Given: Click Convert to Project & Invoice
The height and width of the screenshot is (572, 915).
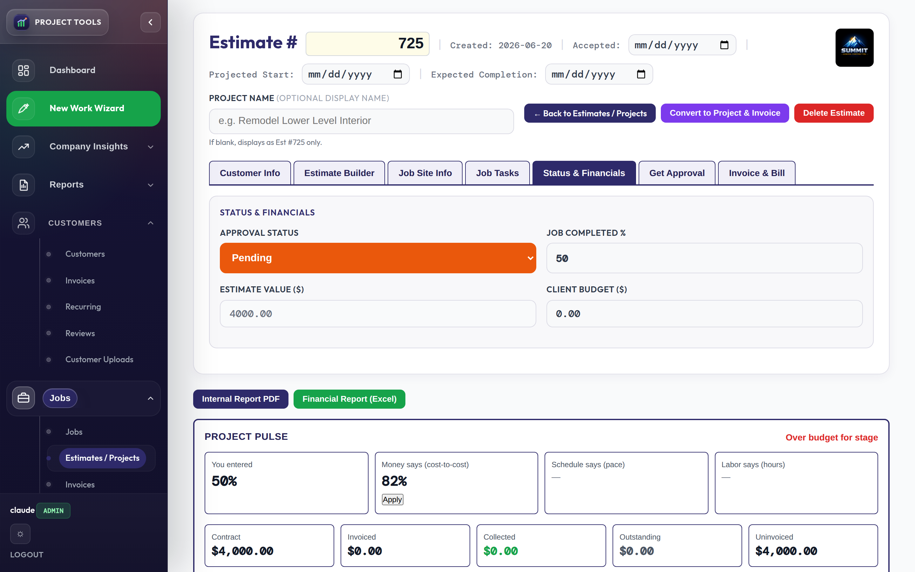Looking at the screenshot, I should pyautogui.click(x=725, y=113).
